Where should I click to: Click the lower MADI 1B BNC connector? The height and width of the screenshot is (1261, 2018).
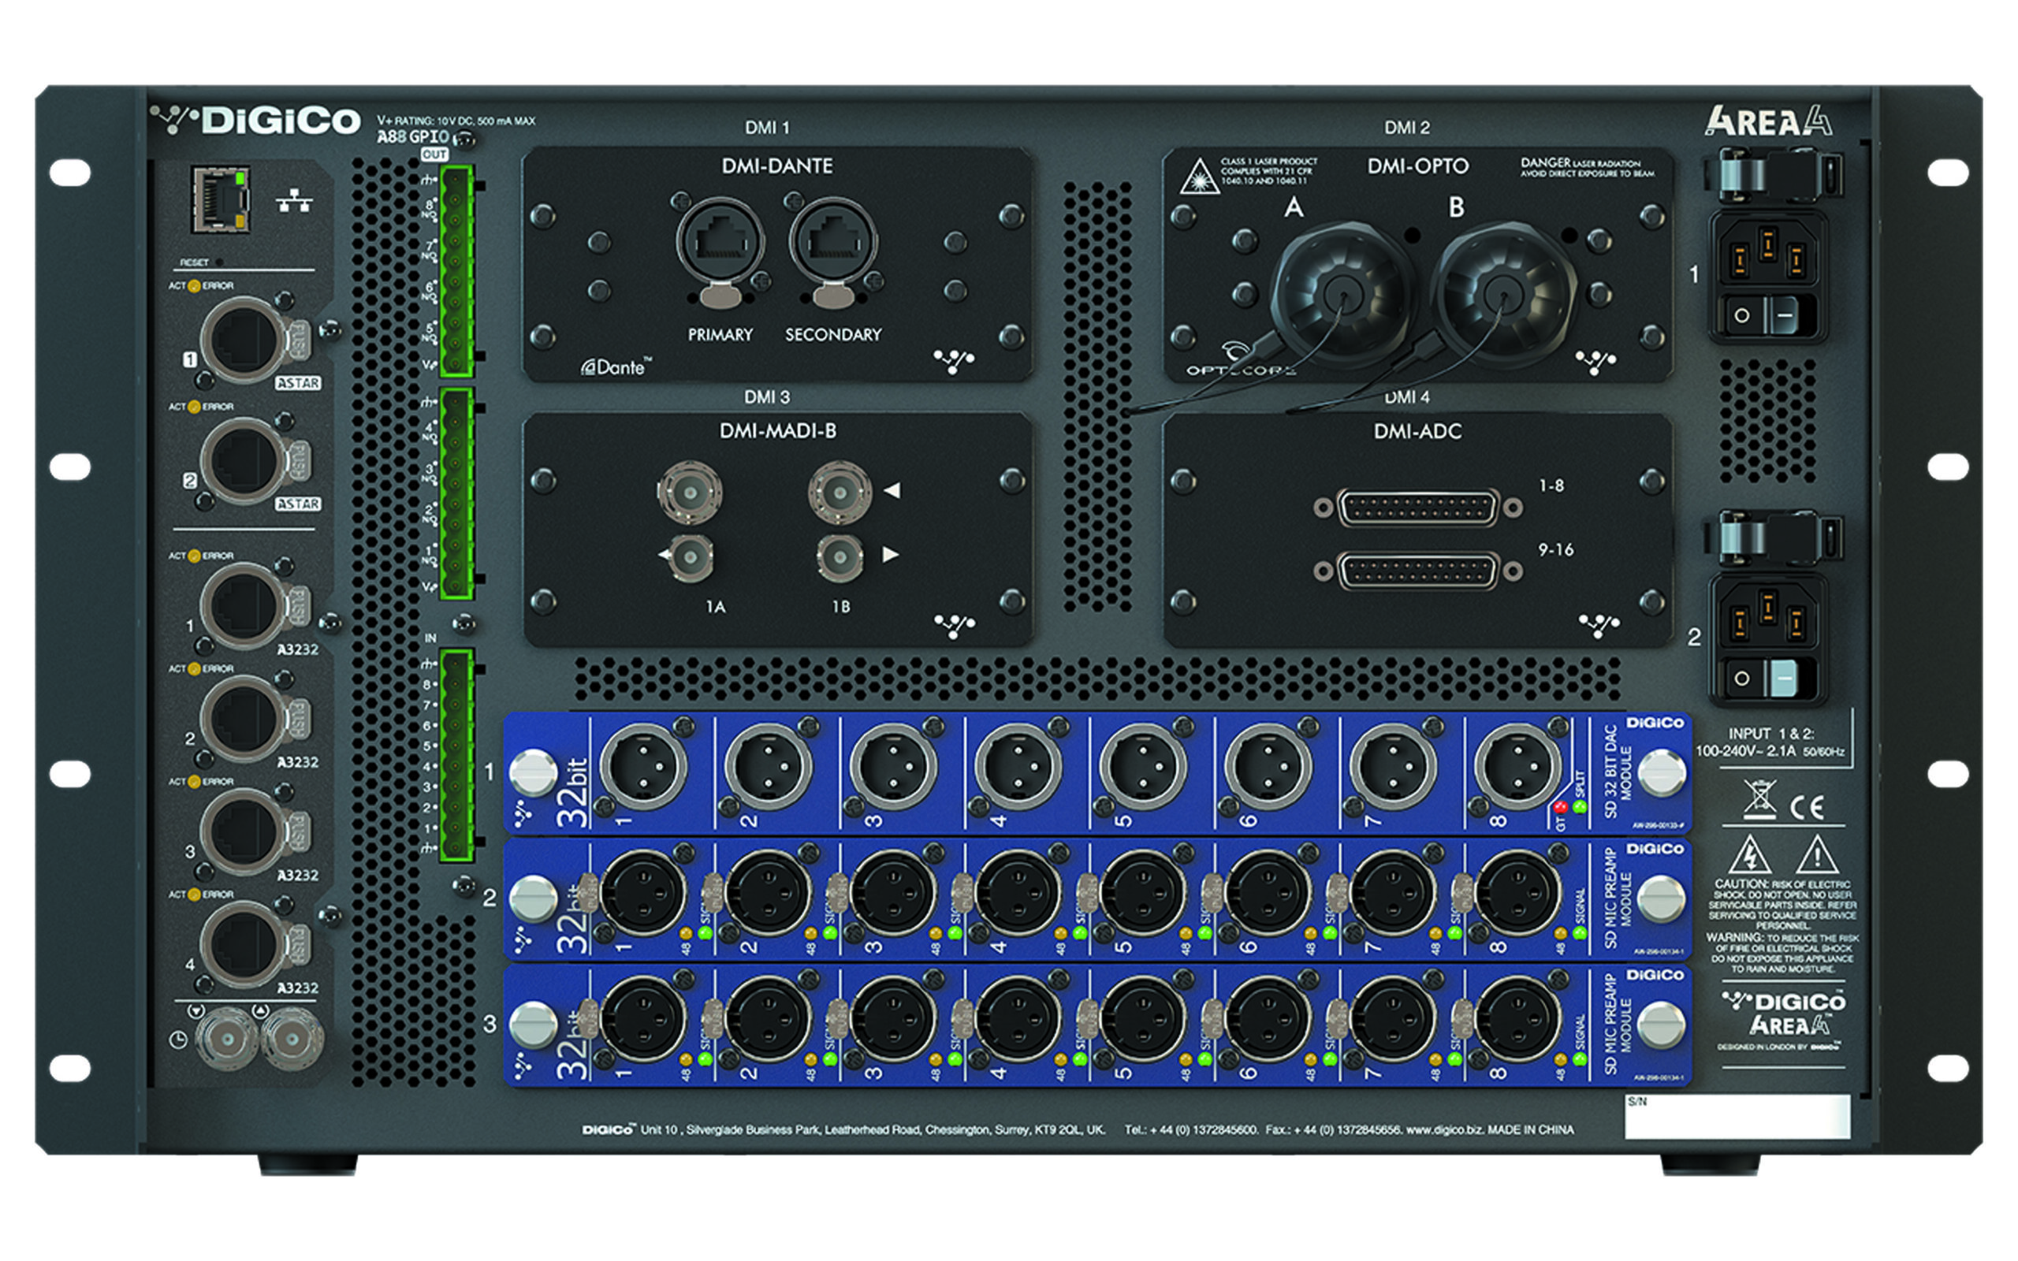840,556
